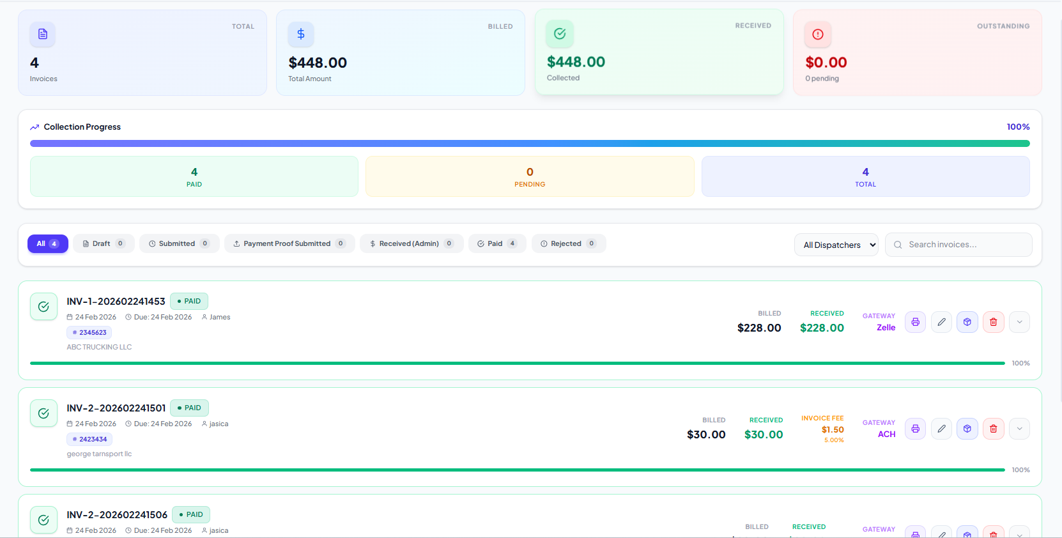Expand details of invoice INV-2-202602241501
The height and width of the screenshot is (538, 1062).
[x=1020, y=429]
